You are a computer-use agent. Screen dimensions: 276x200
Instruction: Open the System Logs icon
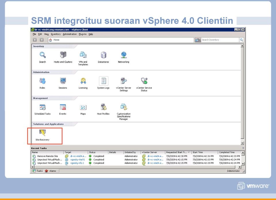(103, 83)
